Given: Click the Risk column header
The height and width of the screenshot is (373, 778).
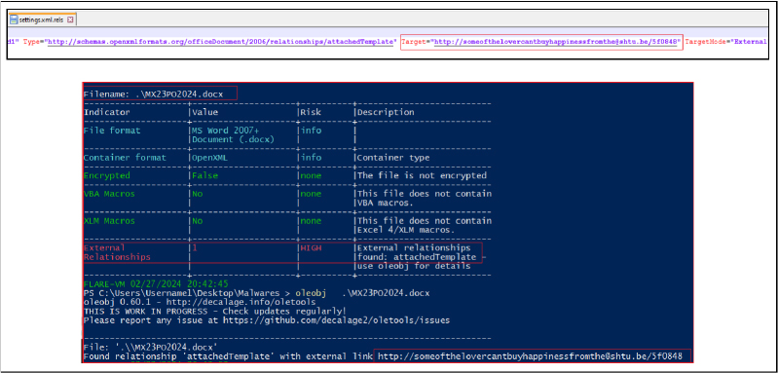Looking at the screenshot, I should 310,113.
